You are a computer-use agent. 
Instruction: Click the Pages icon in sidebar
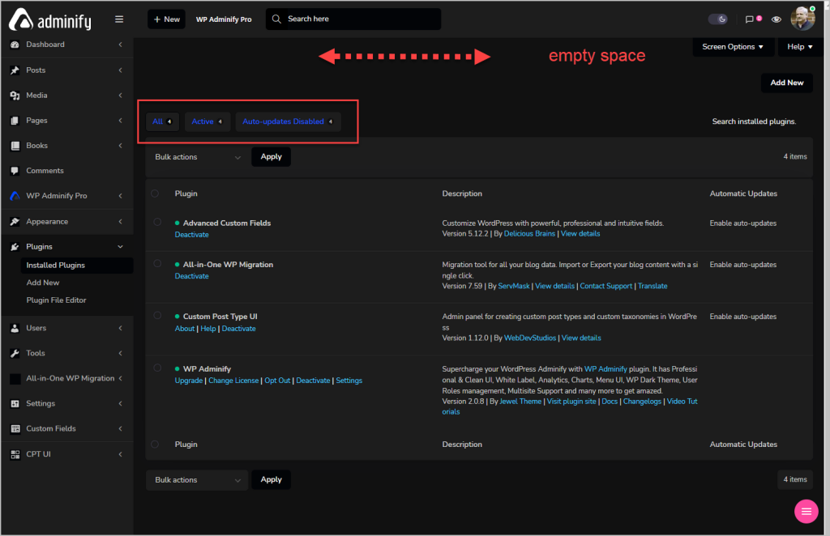coord(15,121)
